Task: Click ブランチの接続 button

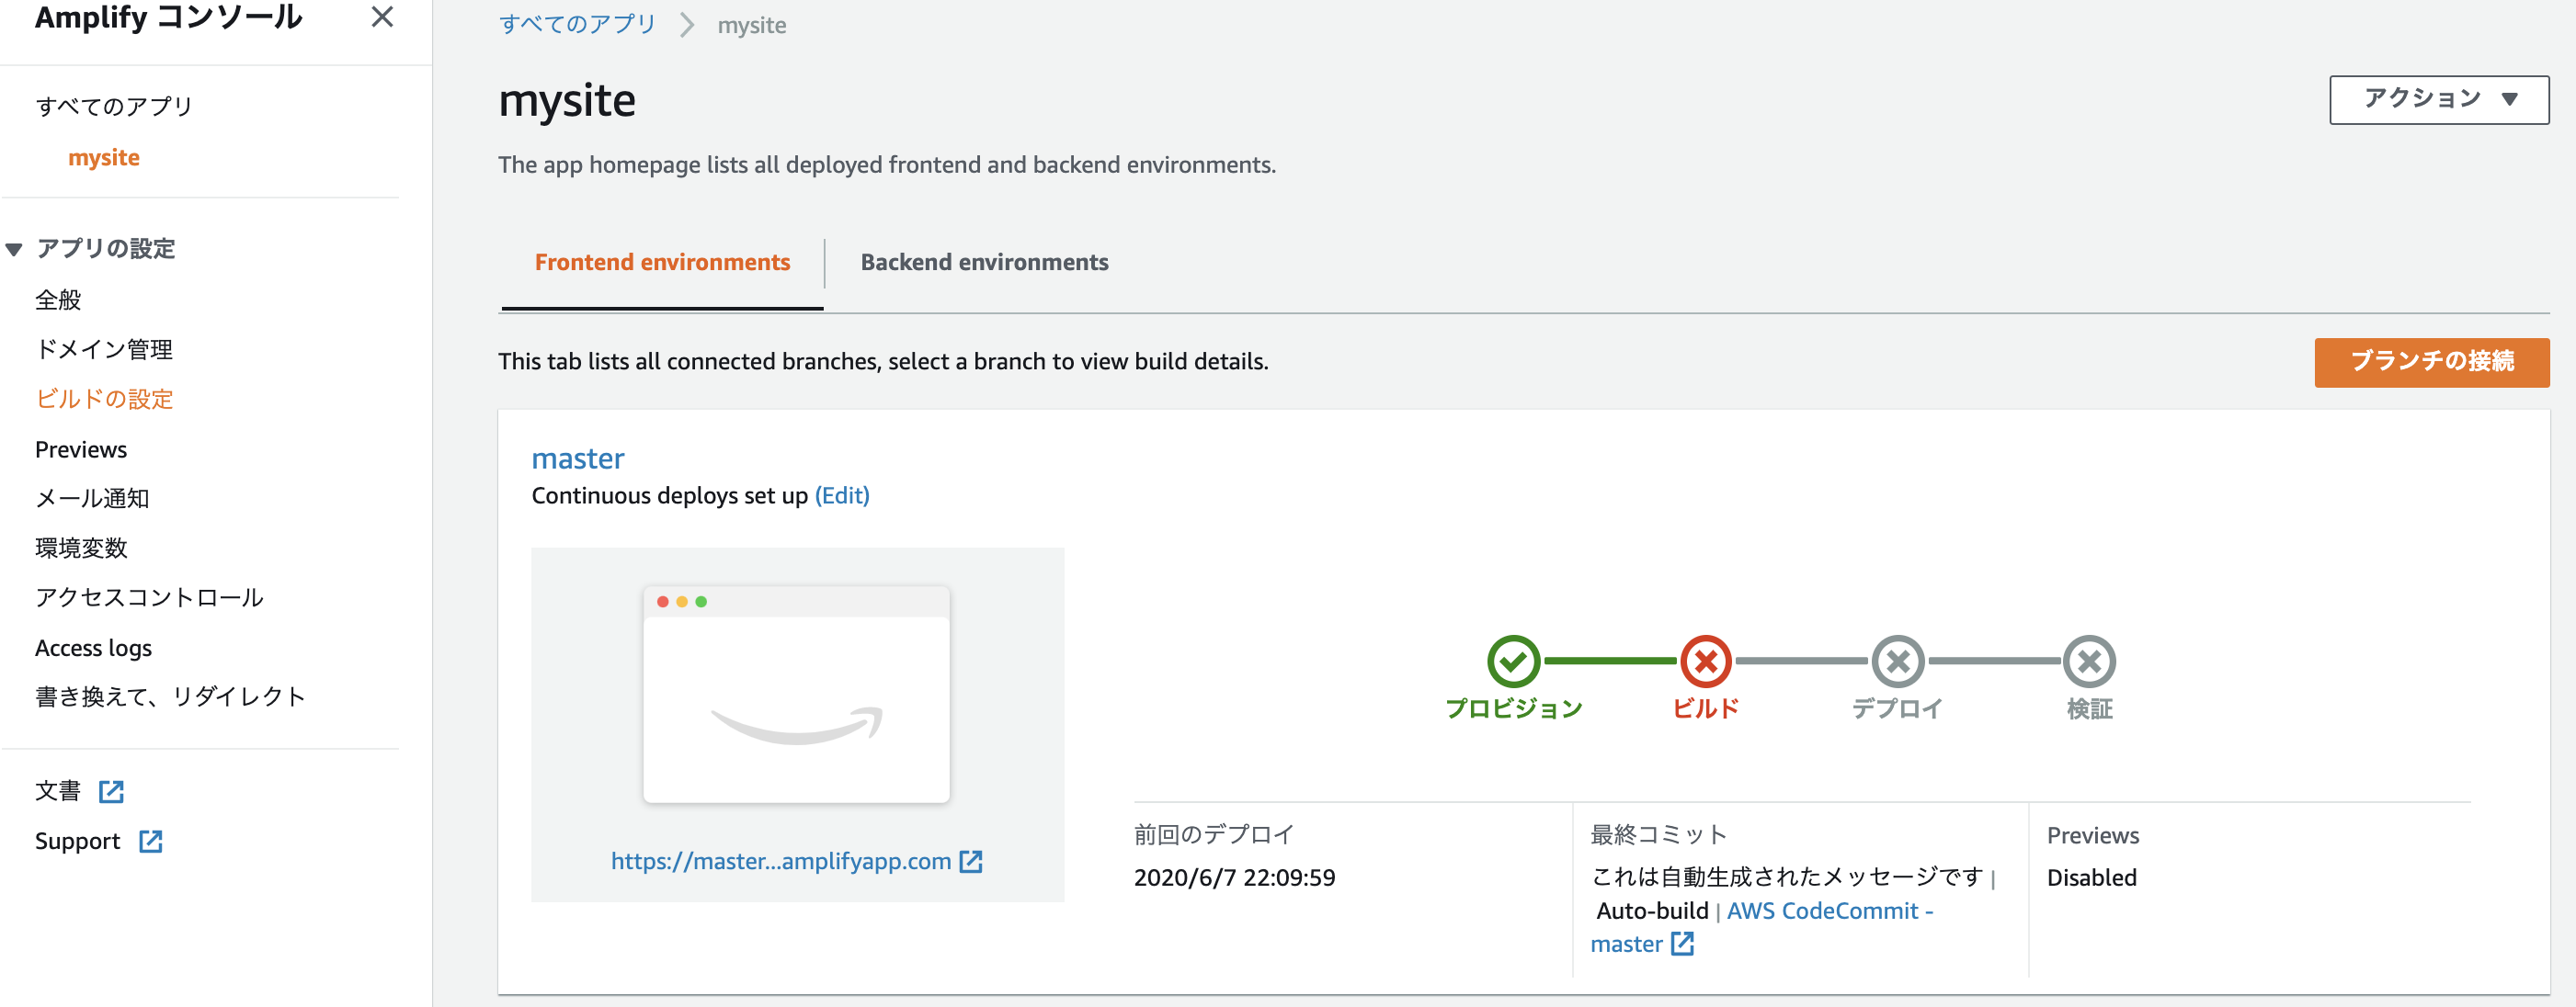Action: [2431, 362]
